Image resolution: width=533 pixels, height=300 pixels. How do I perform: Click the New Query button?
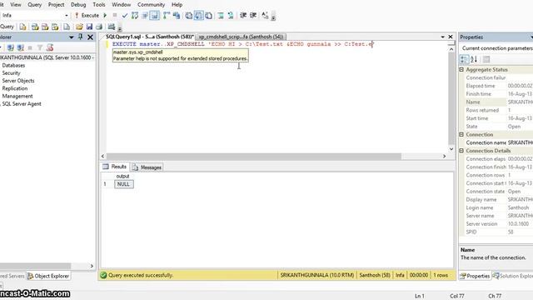click(x=7, y=27)
